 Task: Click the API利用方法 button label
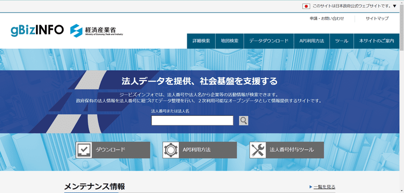pyautogui.click(x=196, y=150)
